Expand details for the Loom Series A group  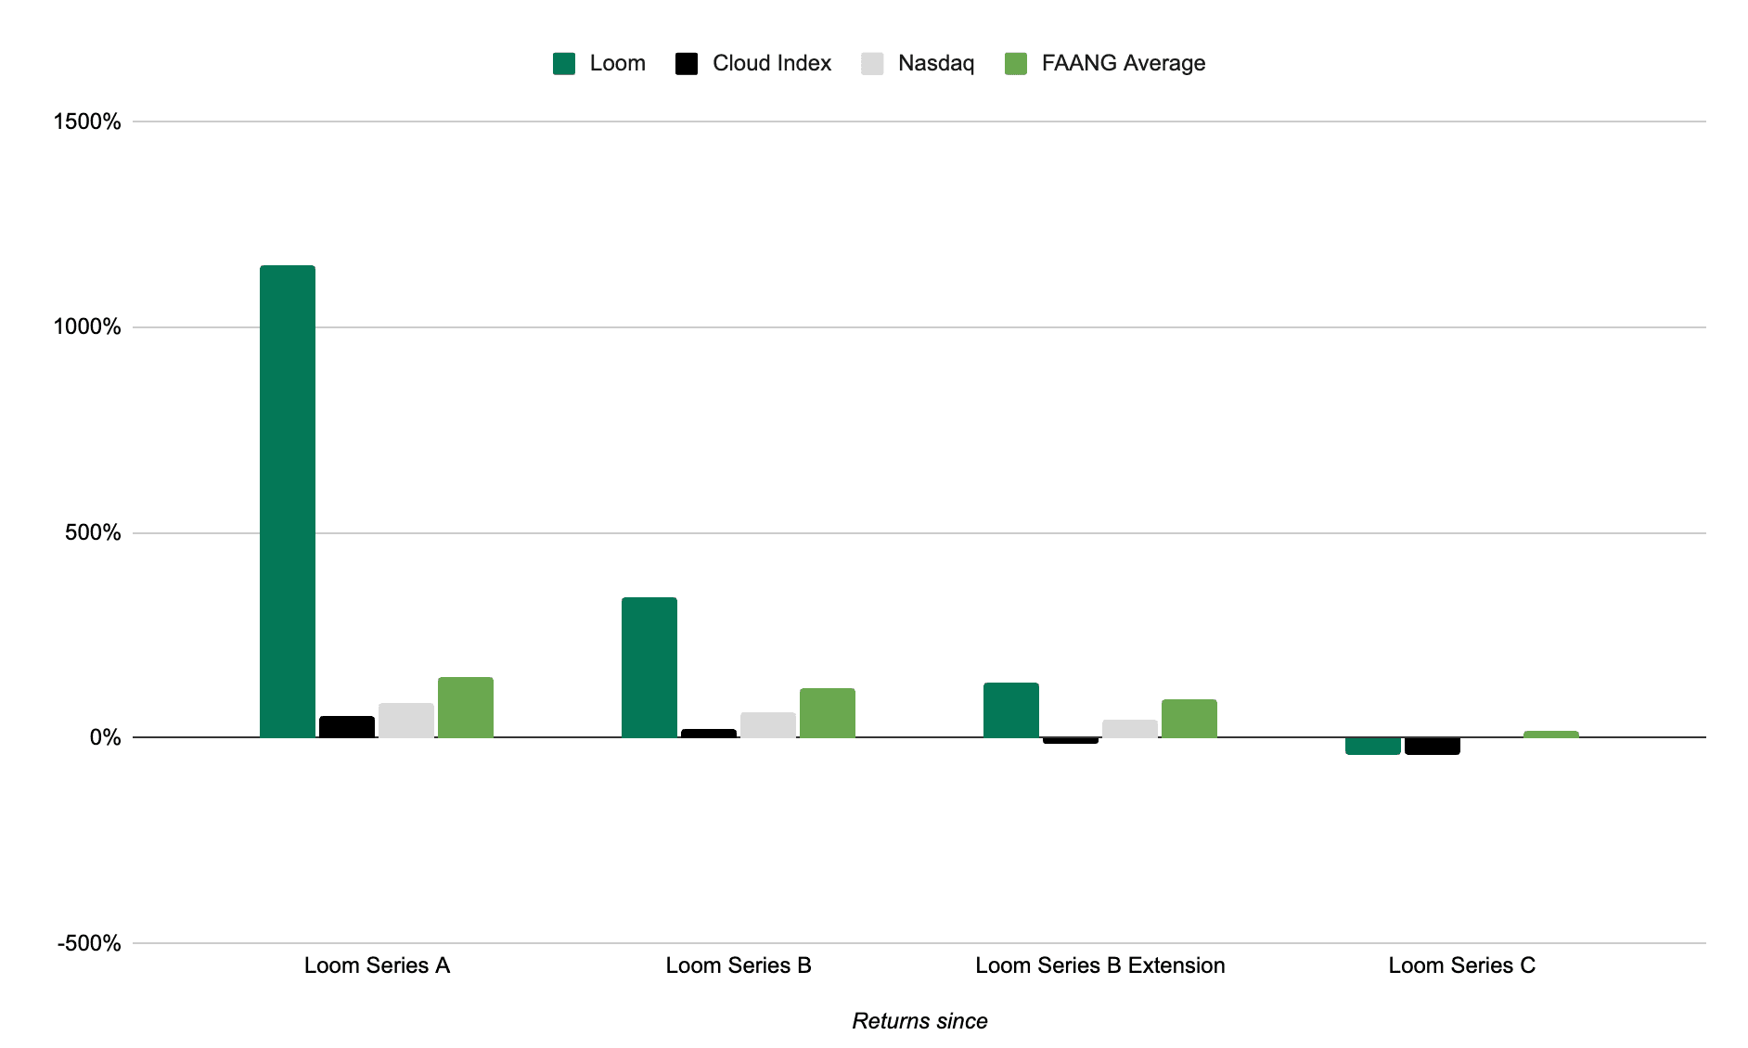click(377, 965)
